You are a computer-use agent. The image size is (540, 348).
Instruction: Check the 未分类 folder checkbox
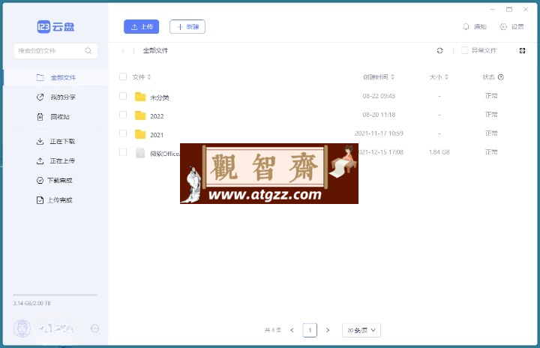pos(123,96)
